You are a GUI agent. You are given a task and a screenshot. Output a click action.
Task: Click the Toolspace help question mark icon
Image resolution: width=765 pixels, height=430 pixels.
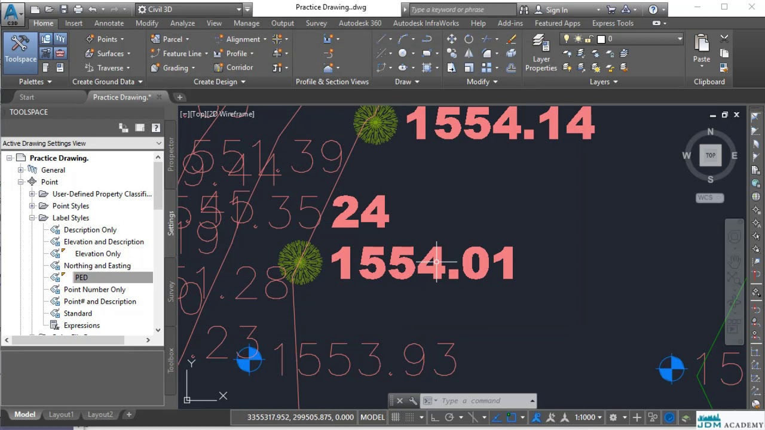pos(155,128)
